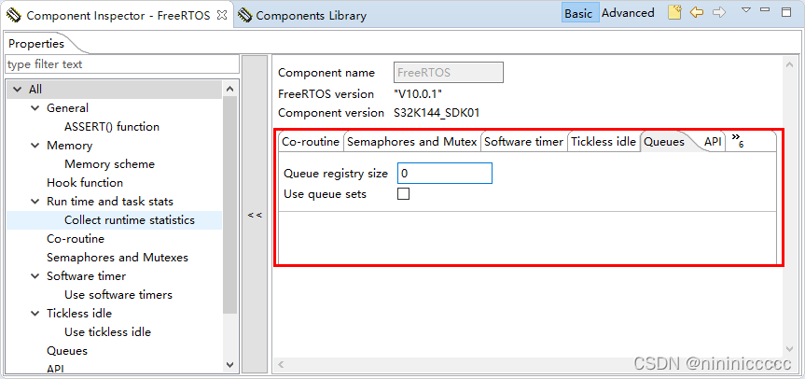
Task: Select the Queues tree item
Action: click(67, 351)
